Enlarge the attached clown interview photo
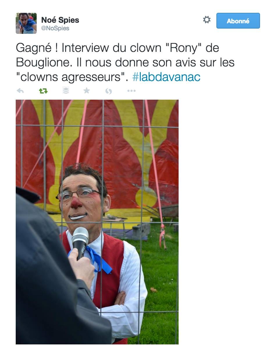Image resolution: width=274 pixels, height=352 pixels. click(x=97, y=222)
